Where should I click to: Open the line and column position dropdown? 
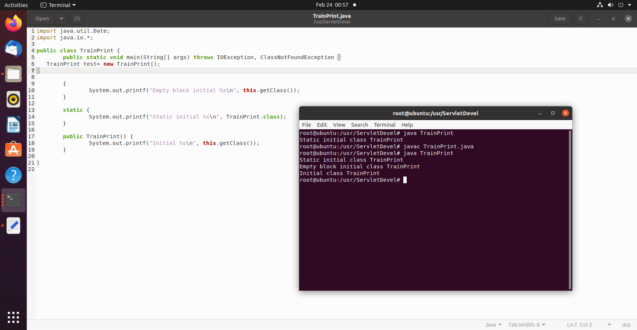(589, 325)
